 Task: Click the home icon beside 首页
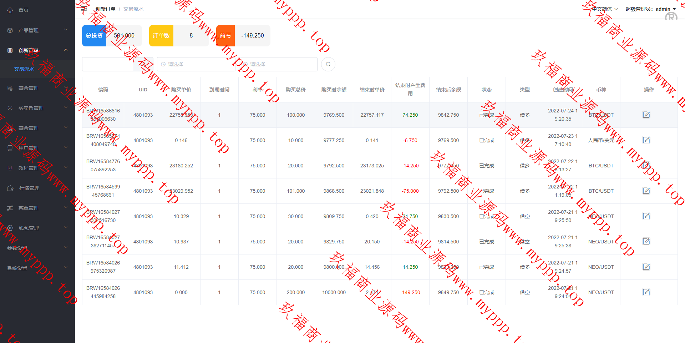click(10, 10)
